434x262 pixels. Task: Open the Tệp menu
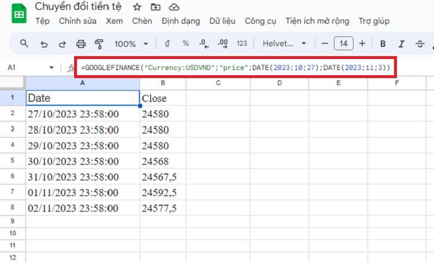point(42,21)
